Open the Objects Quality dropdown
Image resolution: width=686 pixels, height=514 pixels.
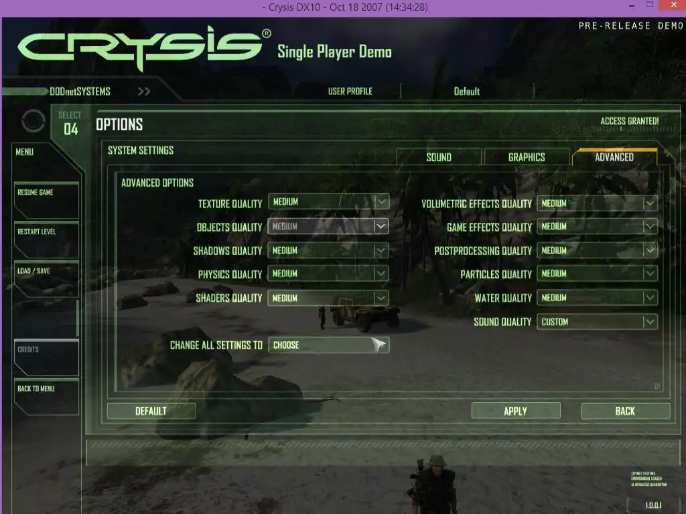(328, 226)
